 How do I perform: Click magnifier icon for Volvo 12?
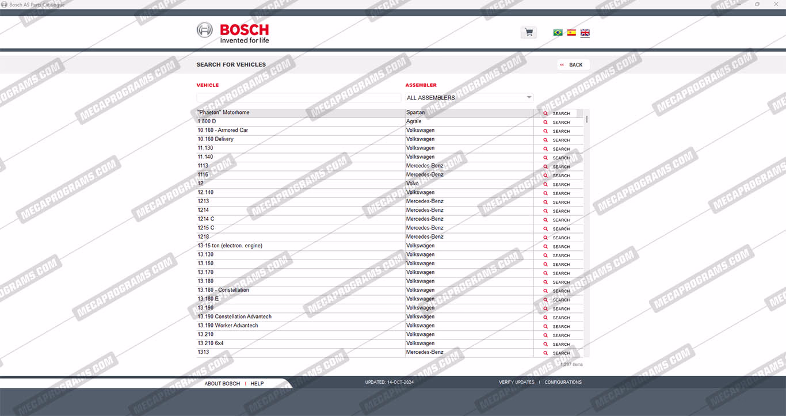coord(545,185)
